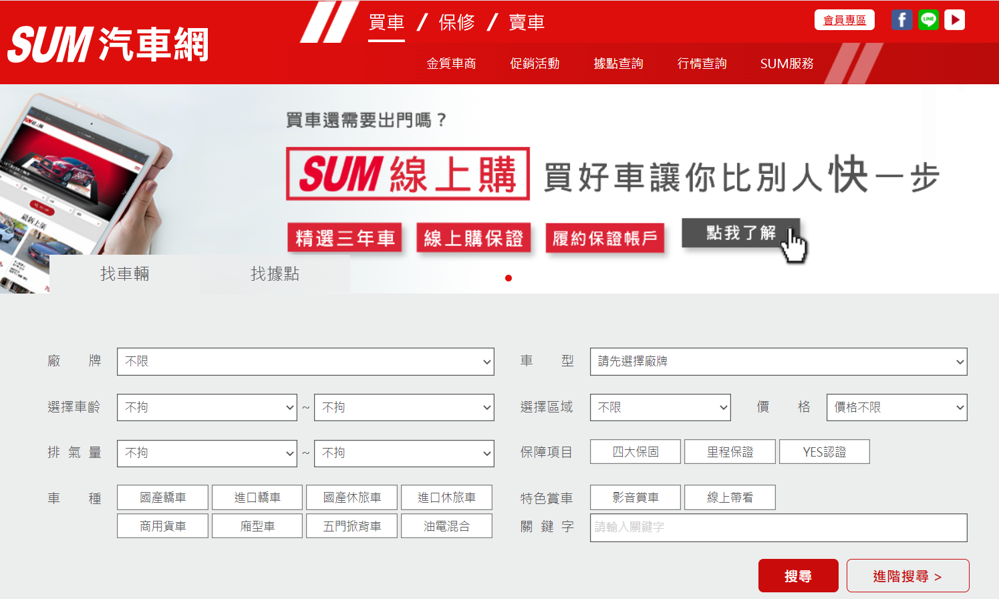Toggle the 四大保固 guarantee option
999x599 pixels.
pyautogui.click(x=635, y=452)
